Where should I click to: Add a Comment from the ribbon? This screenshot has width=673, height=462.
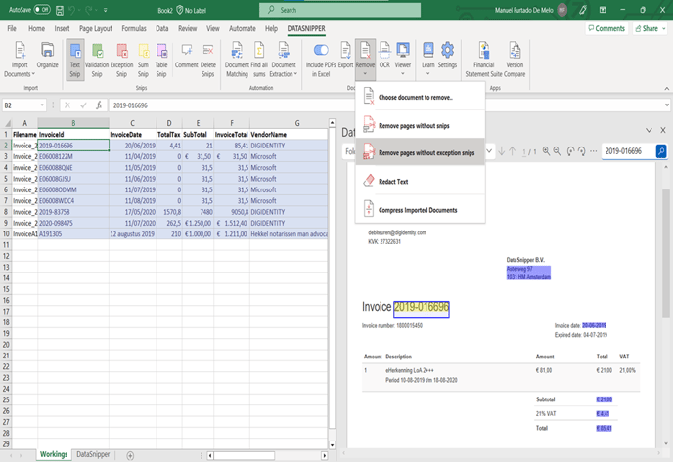pyautogui.click(x=186, y=56)
